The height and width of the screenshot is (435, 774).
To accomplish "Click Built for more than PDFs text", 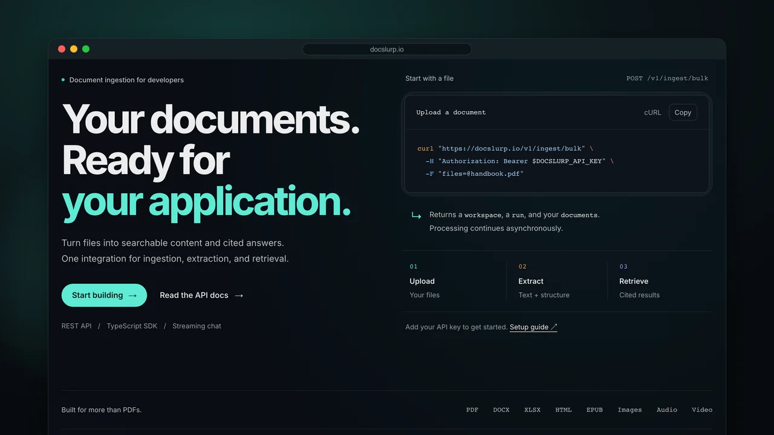I will [102, 410].
